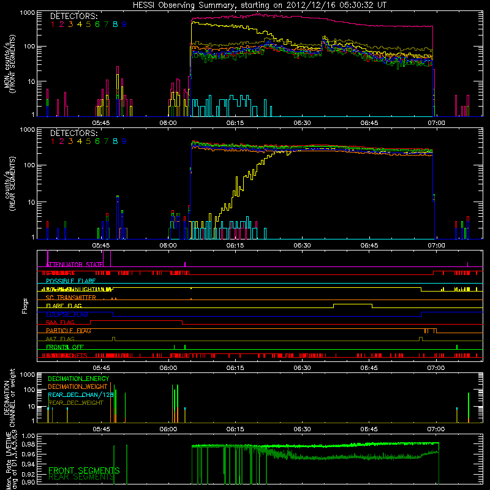Select the REAR_DEC_WEIGHT legend label
The image size is (490, 490).
tap(75, 403)
